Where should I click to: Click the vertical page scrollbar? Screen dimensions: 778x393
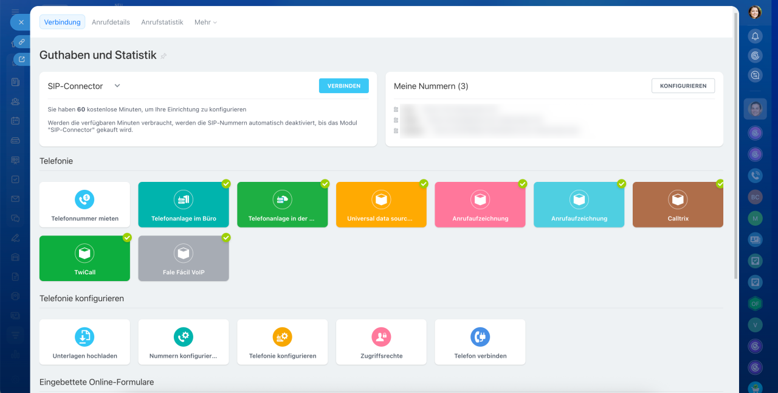coord(736,146)
